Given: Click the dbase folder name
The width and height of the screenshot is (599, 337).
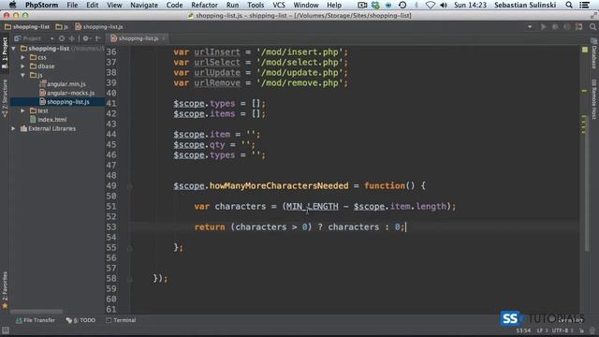Looking at the screenshot, I should 46,66.
